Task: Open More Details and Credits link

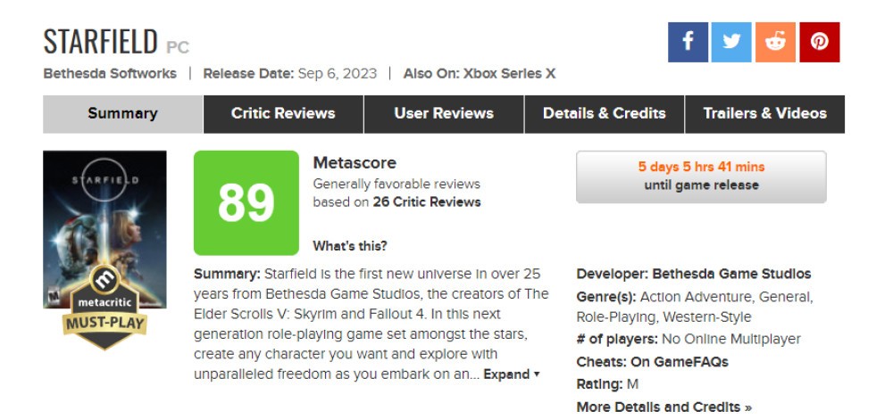Action: pyautogui.click(x=664, y=407)
